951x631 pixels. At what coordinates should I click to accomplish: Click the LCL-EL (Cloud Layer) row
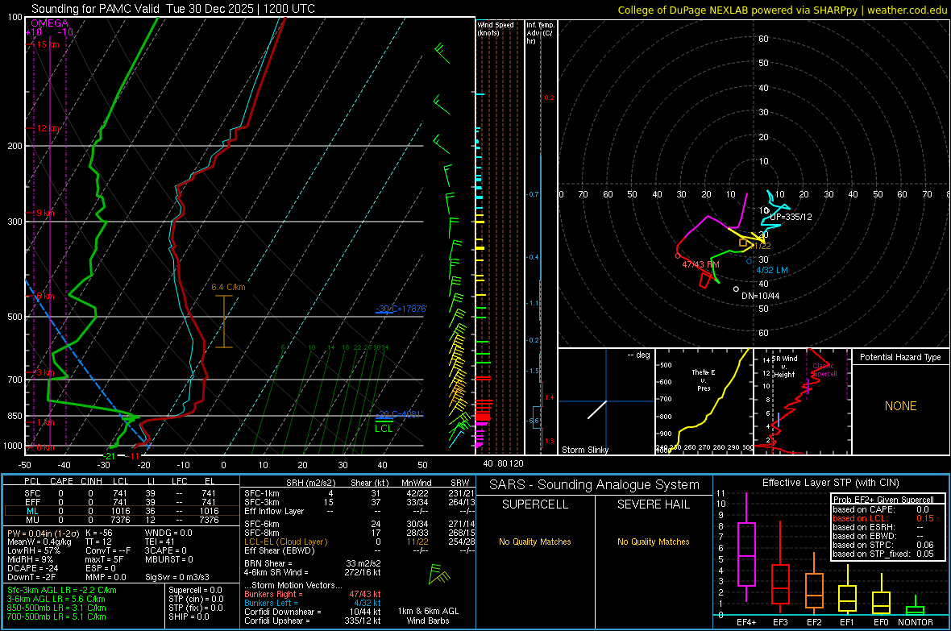pyautogui.click(x=359, y=542)
